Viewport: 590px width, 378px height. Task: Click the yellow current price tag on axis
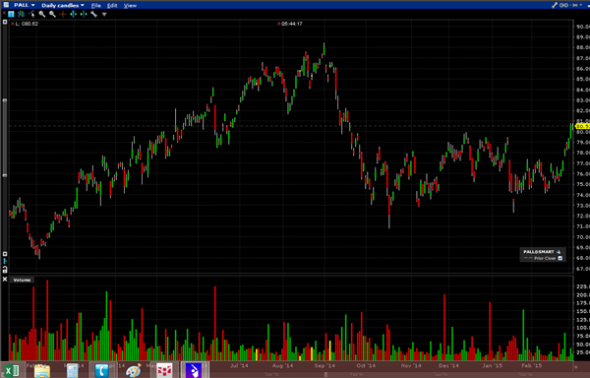[x=582, y=127]
